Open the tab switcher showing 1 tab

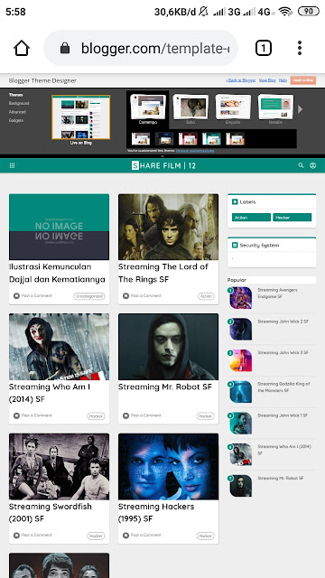[x=264, y=48]
